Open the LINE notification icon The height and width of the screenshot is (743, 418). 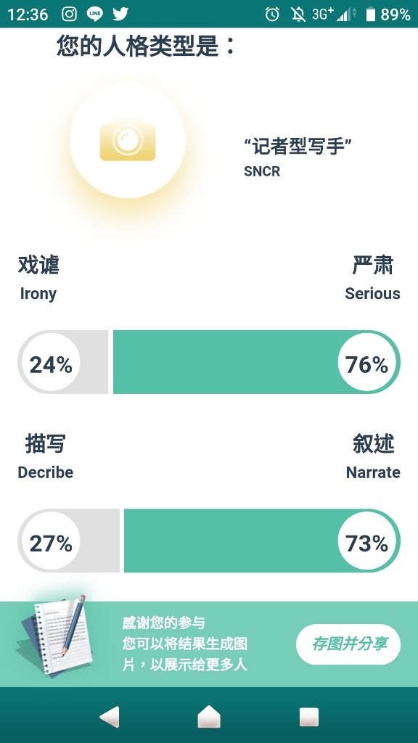click(95, 15)
